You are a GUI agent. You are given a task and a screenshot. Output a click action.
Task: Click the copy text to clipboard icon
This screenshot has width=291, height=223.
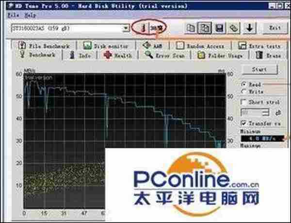pyautogui.click(x=192, y=28)
